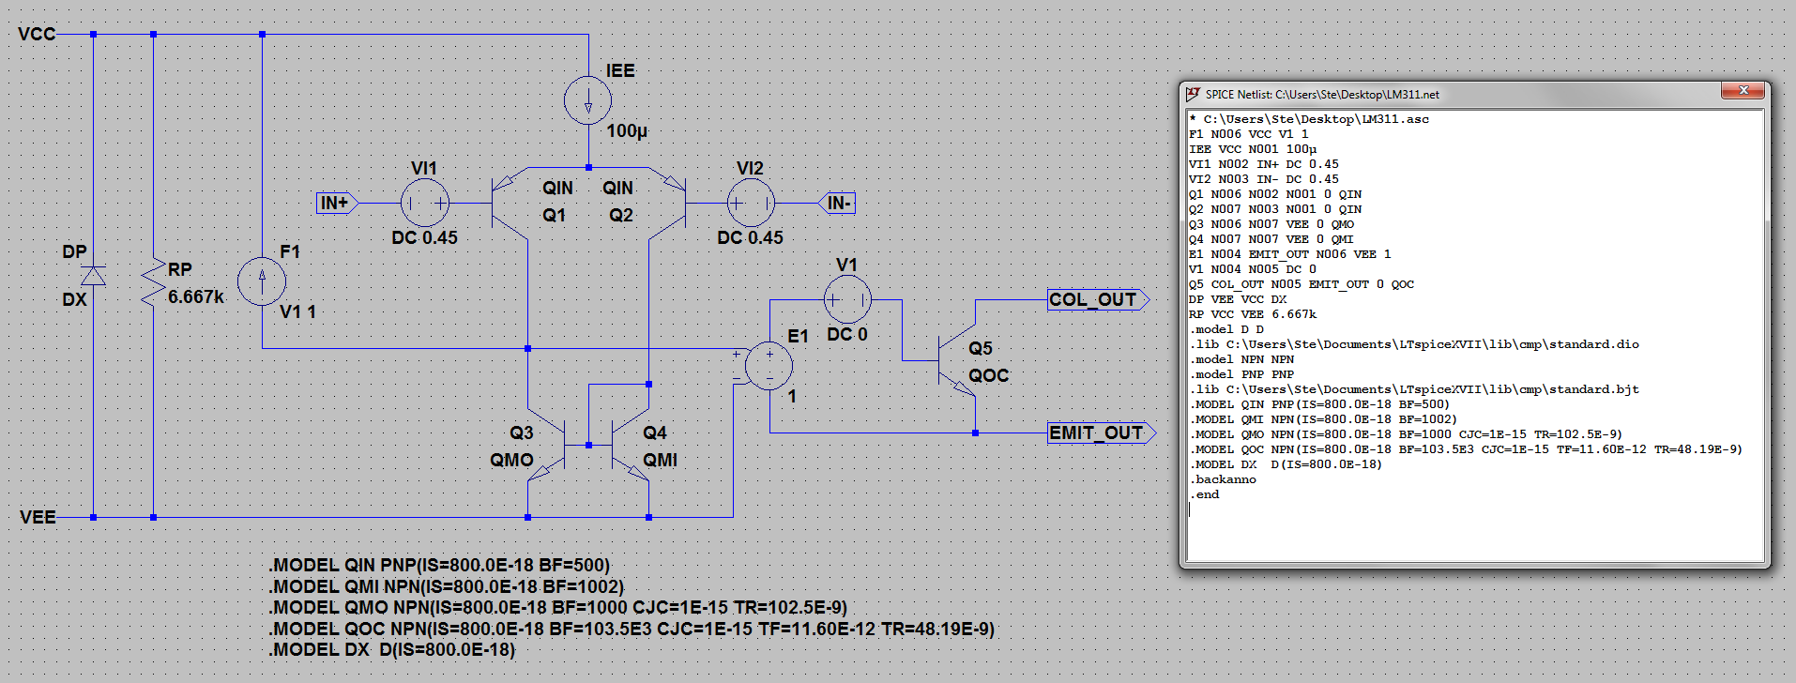The height and width of the screenshot is (683, 1796).
Task: Click the SPICE Netlist window title icon
Action: (x=1193, y=94)
